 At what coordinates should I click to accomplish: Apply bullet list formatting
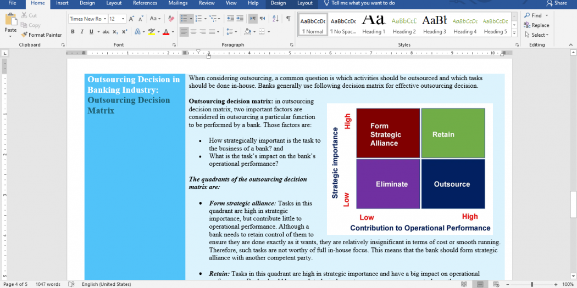tap(185, 19)
